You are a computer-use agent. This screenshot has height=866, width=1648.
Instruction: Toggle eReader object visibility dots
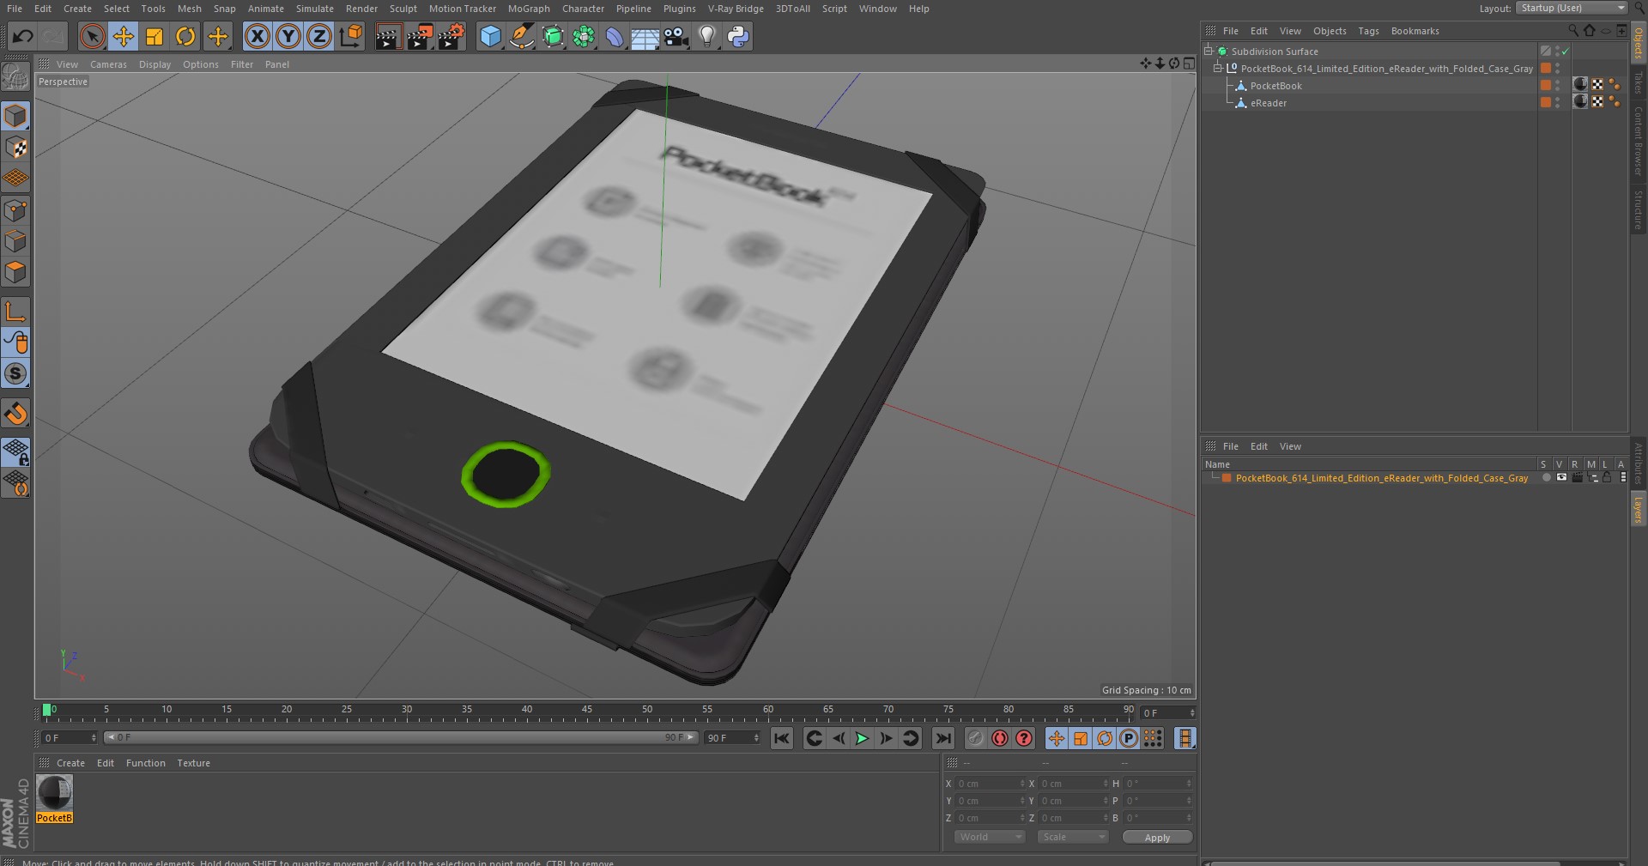[x=1558, y=103]
